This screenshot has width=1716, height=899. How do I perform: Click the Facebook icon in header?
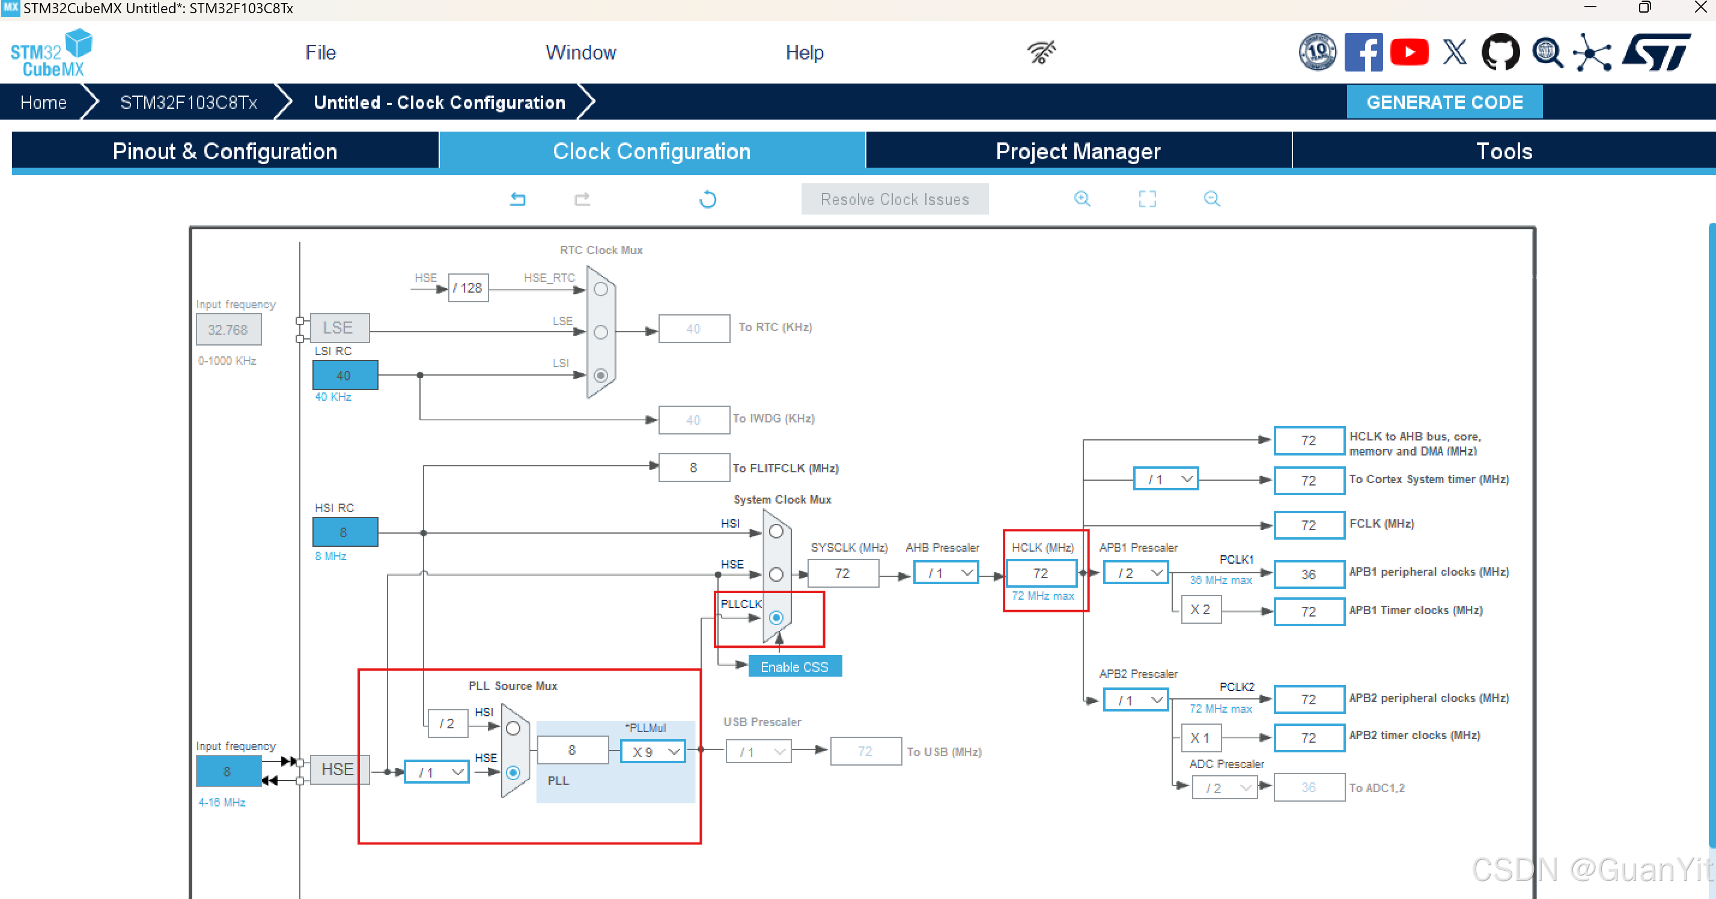click(x=1363, y=52)
